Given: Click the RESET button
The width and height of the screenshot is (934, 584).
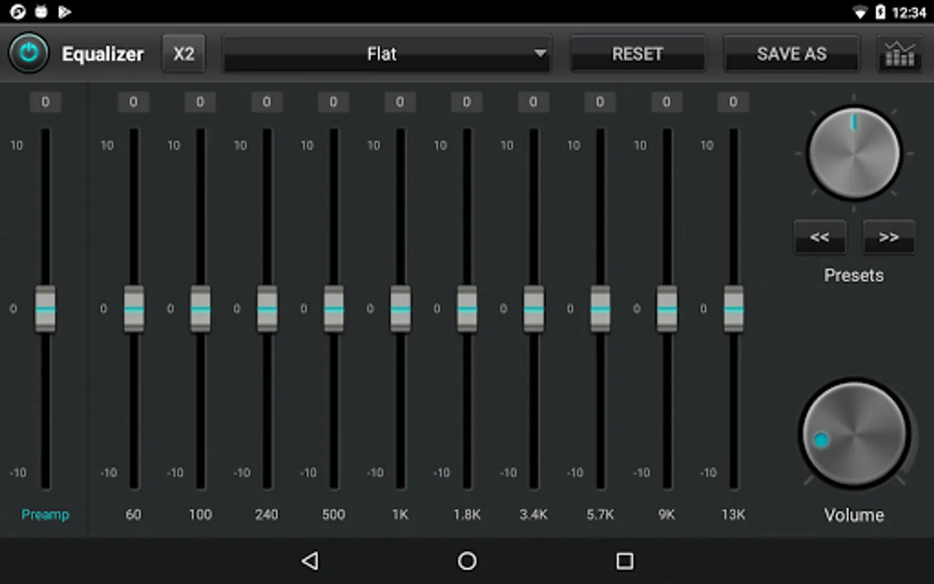Looking at the screenshot, I should pyautogui.click(x=638, y=54).
